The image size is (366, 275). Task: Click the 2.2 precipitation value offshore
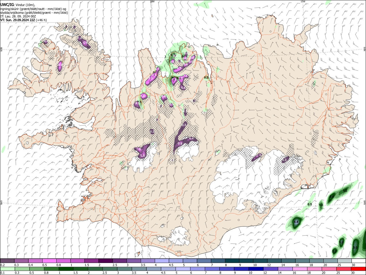pos(334,251)
